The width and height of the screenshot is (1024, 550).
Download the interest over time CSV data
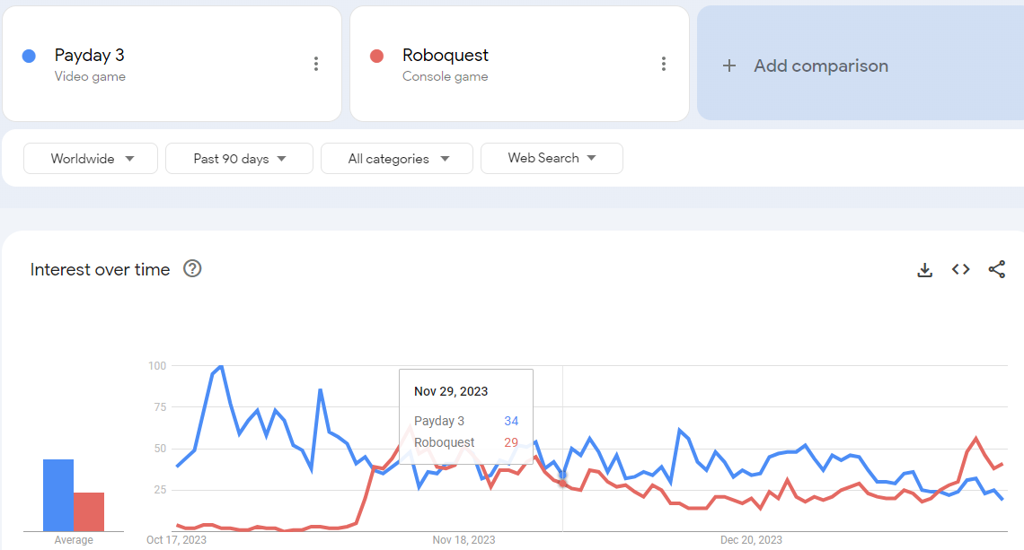[x=924, y=269]
